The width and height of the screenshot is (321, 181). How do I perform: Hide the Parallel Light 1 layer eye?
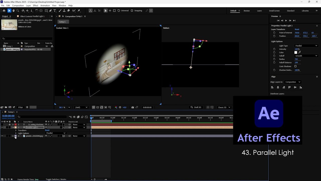pyautogui.click(x=2, y=127)
